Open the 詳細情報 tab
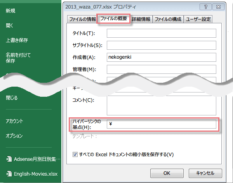The width and height of the screenshot is (233, 183). (141, 19)
